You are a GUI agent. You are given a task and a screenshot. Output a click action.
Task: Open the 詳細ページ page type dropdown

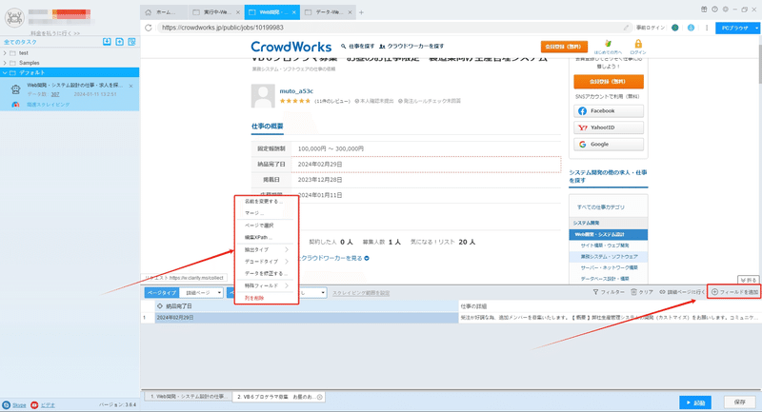tap(201, 293)
